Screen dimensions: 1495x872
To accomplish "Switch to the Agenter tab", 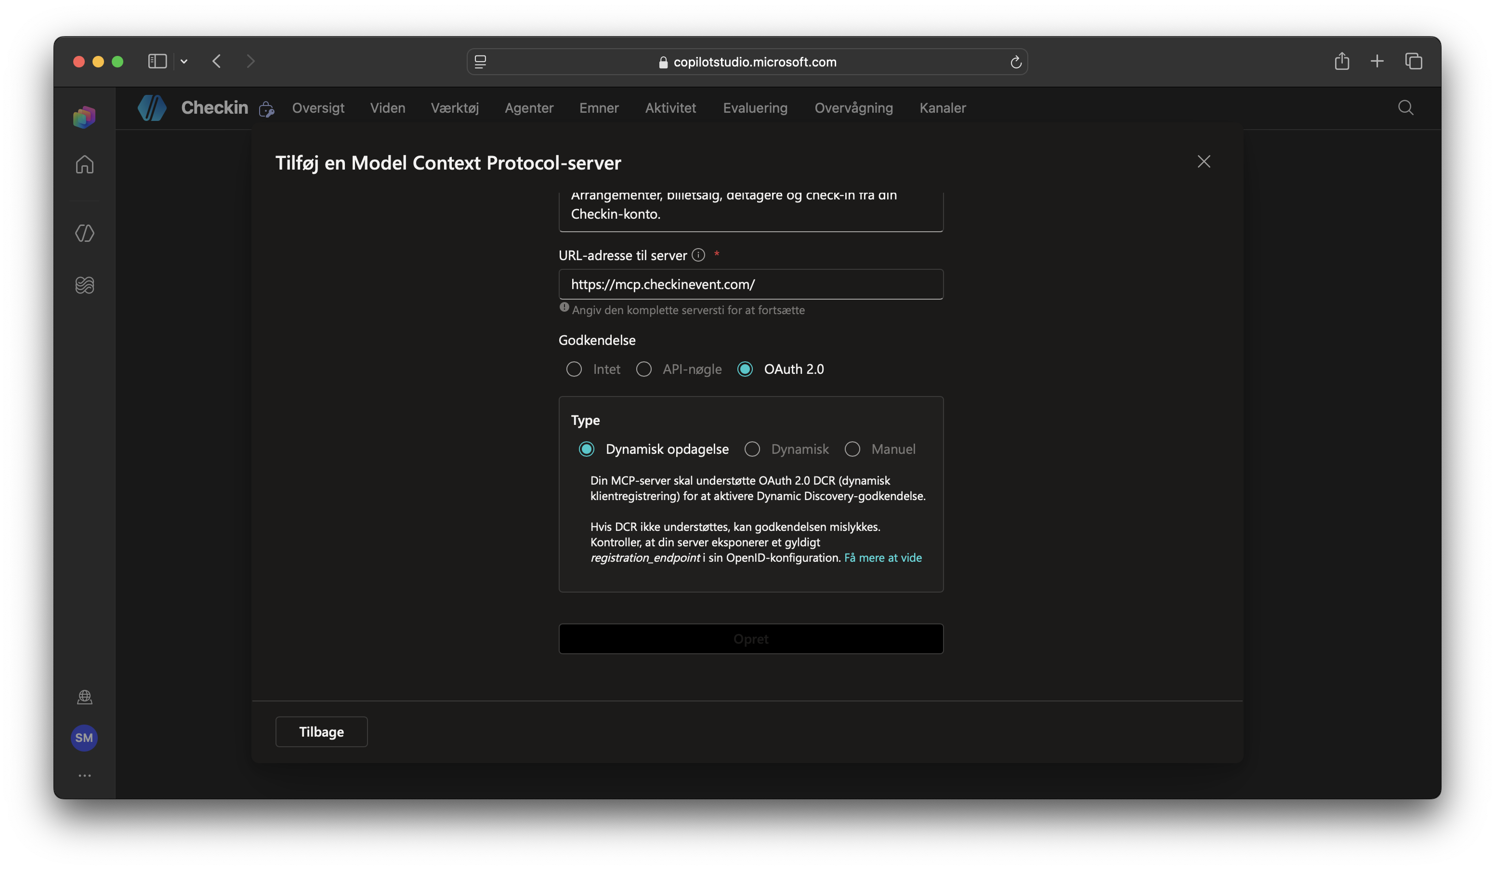I will click(528, 108).
